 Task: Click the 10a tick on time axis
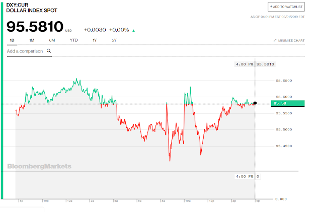(x=188, y=201)
